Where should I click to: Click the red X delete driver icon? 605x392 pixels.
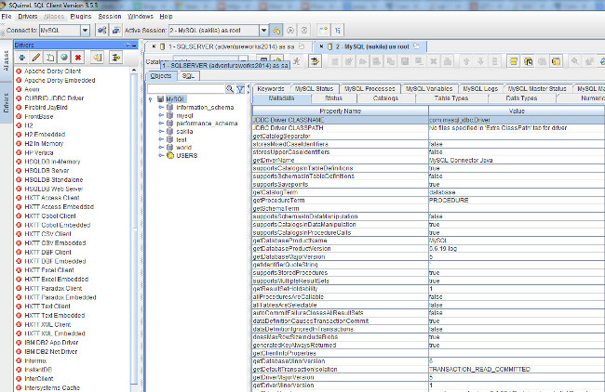click(78, 58)
